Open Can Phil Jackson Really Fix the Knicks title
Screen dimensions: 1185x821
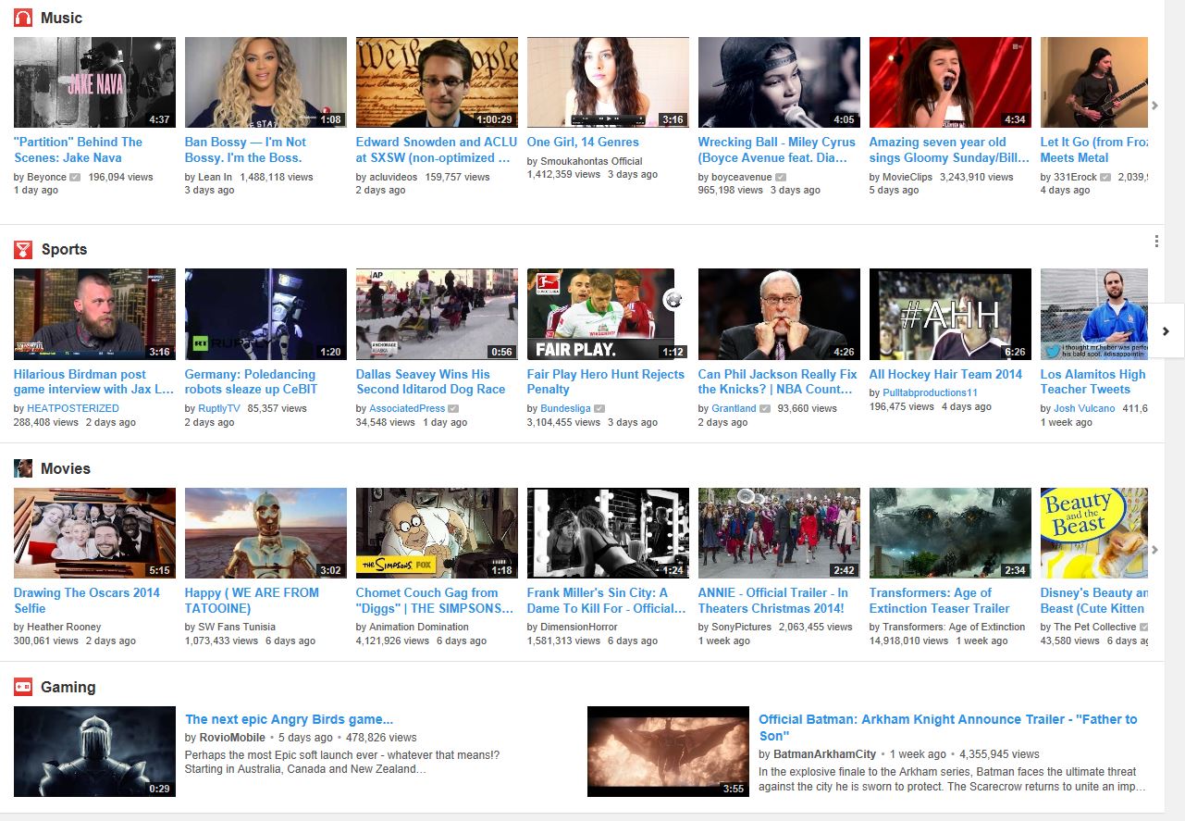(x=778, y=381)
